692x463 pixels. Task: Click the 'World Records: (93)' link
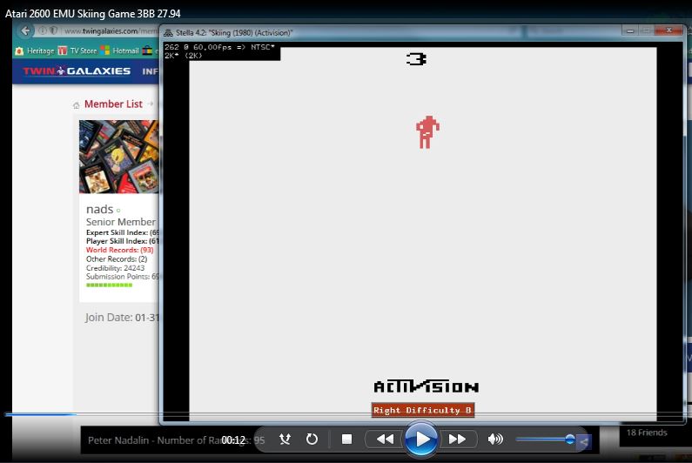(x=119, y=250)
